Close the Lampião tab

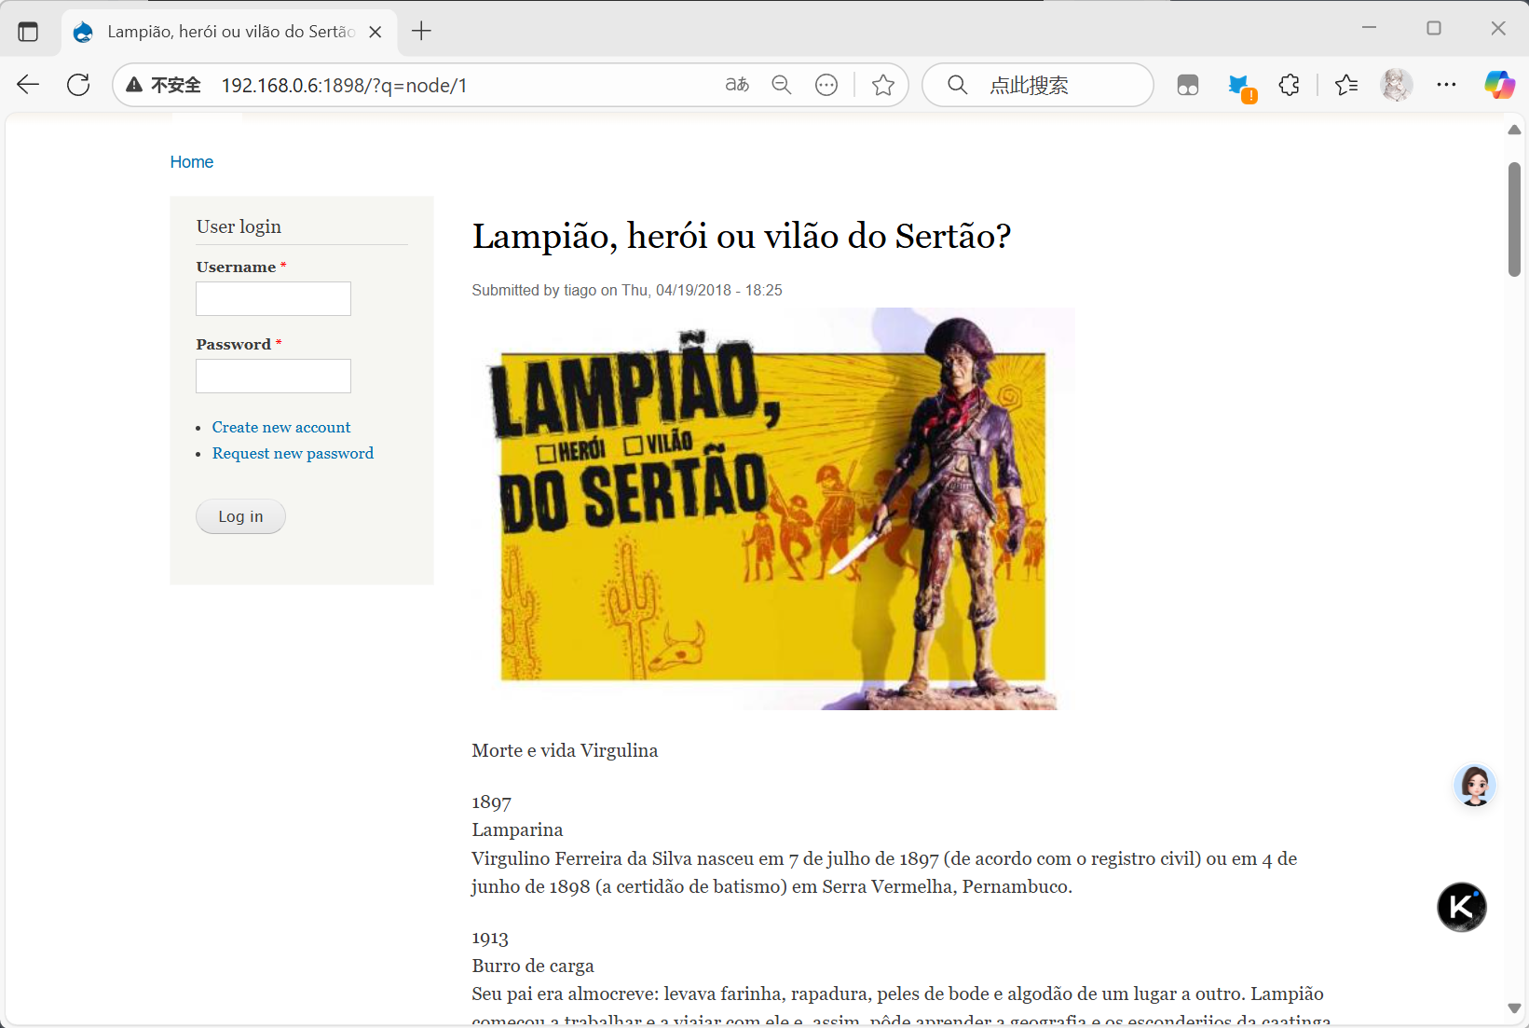click(375, 32)
